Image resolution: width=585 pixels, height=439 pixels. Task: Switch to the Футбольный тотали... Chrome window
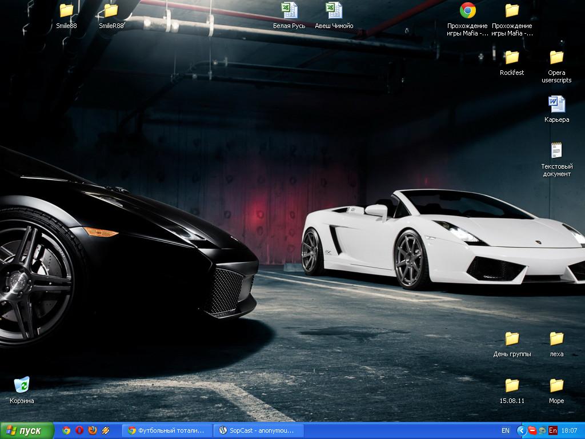[166, 430]
